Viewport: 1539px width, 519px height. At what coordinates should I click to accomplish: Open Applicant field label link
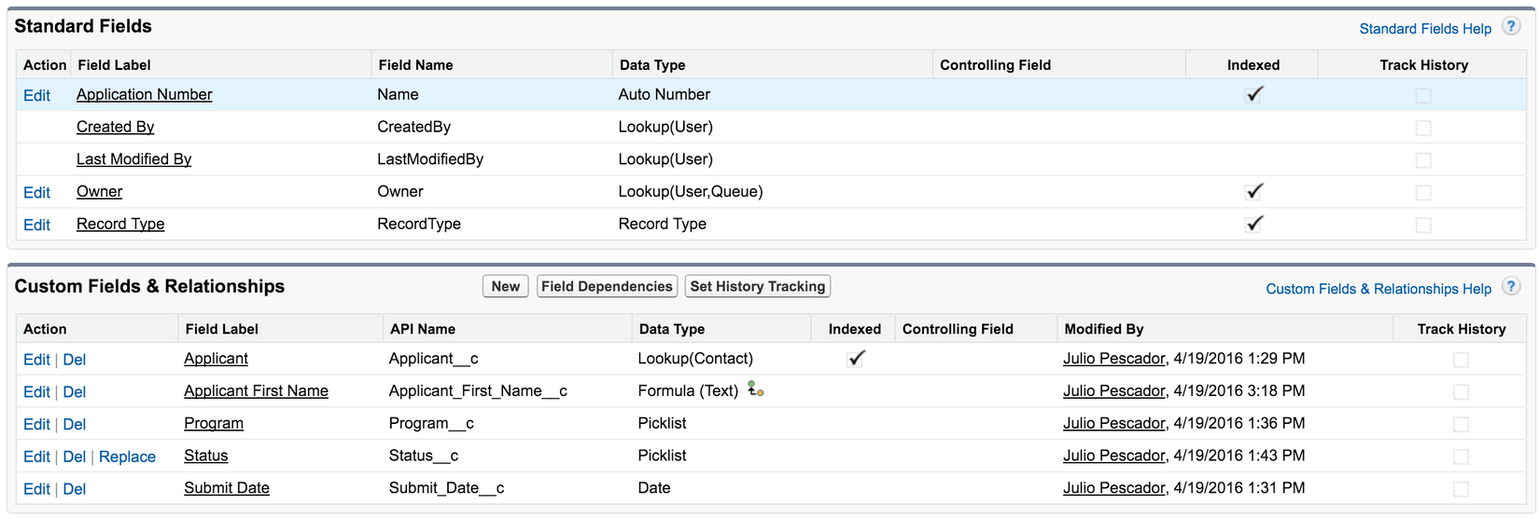click(216, 359)
